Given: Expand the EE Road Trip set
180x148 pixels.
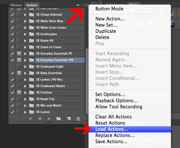Looking at the screenshot, I should click(x=25, y=99).
